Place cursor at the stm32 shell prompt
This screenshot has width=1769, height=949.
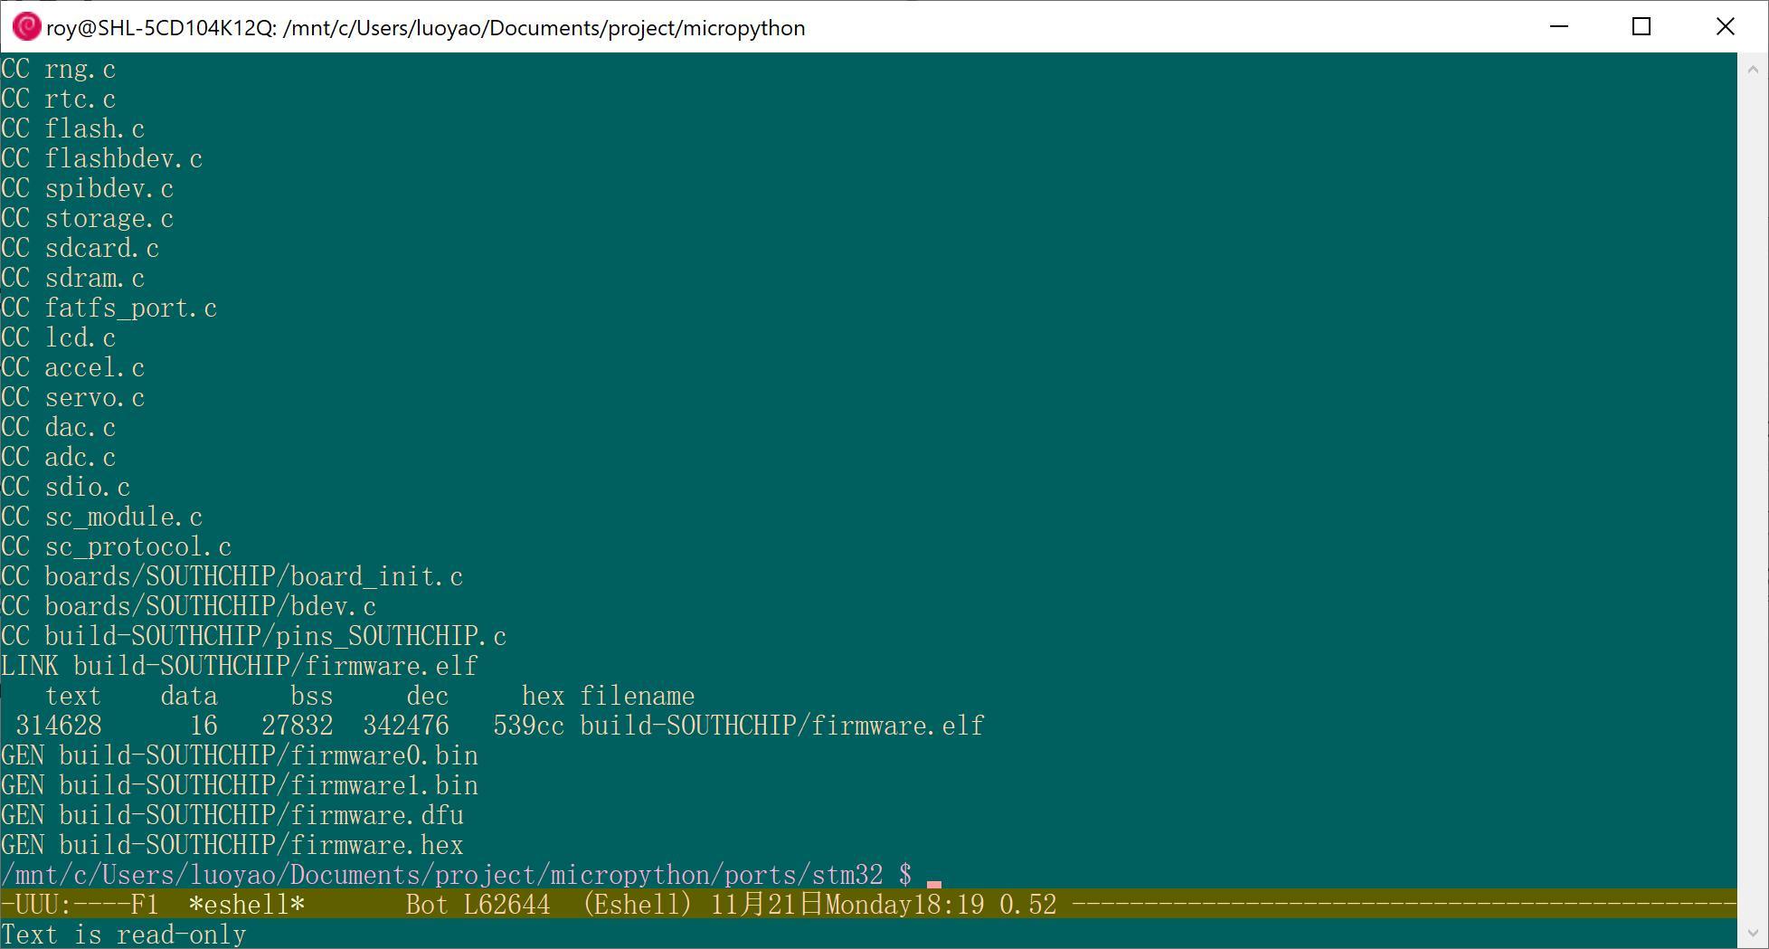933,876
